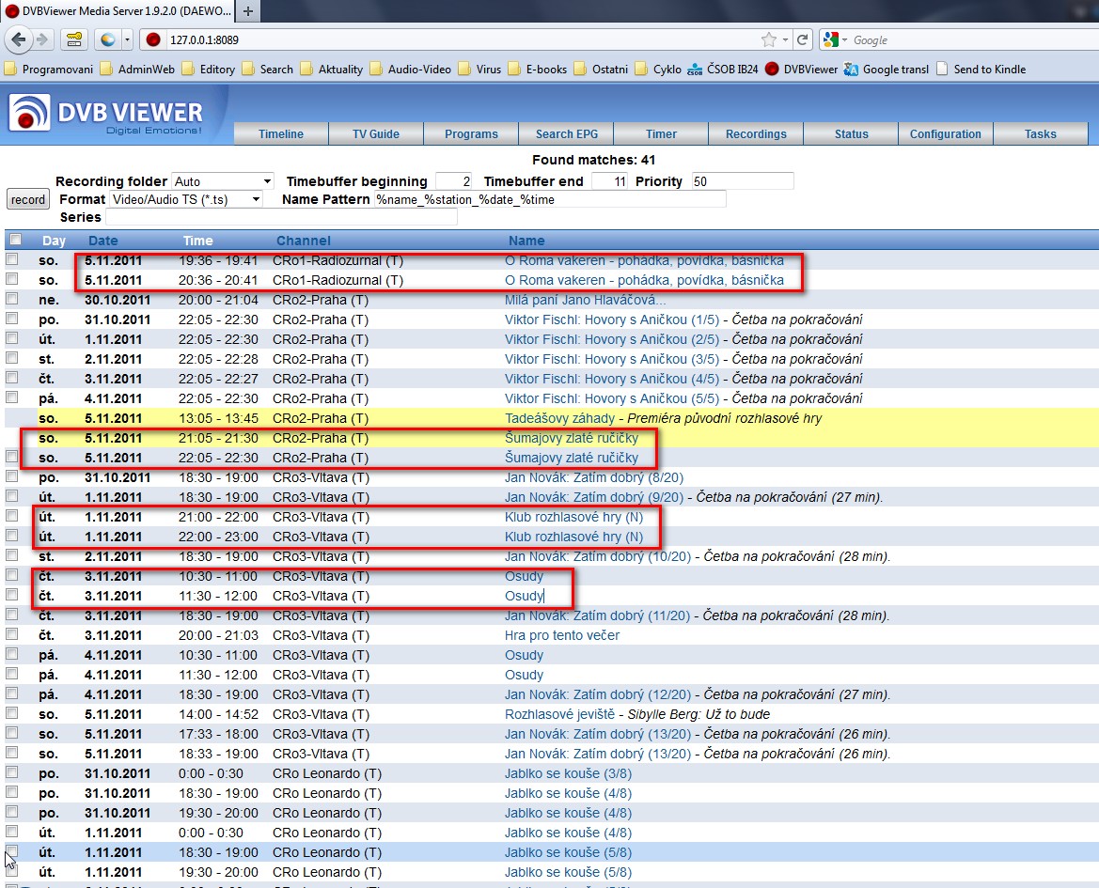The image size is (1099, 888).
Task: Toggle the select-all checkbox in table header
Action: (x=14, y=240)
